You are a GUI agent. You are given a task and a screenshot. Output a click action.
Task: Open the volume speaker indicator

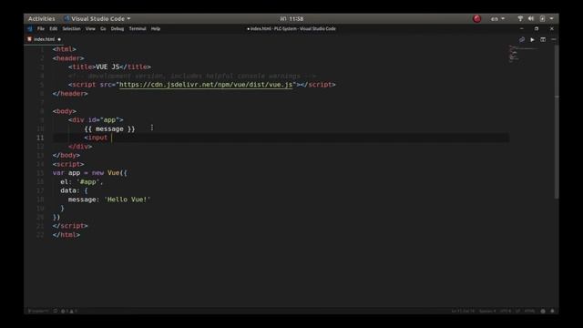point(531,18)
